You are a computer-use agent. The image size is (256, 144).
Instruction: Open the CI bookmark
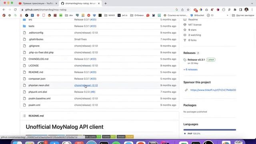click(x=210, y=15)
